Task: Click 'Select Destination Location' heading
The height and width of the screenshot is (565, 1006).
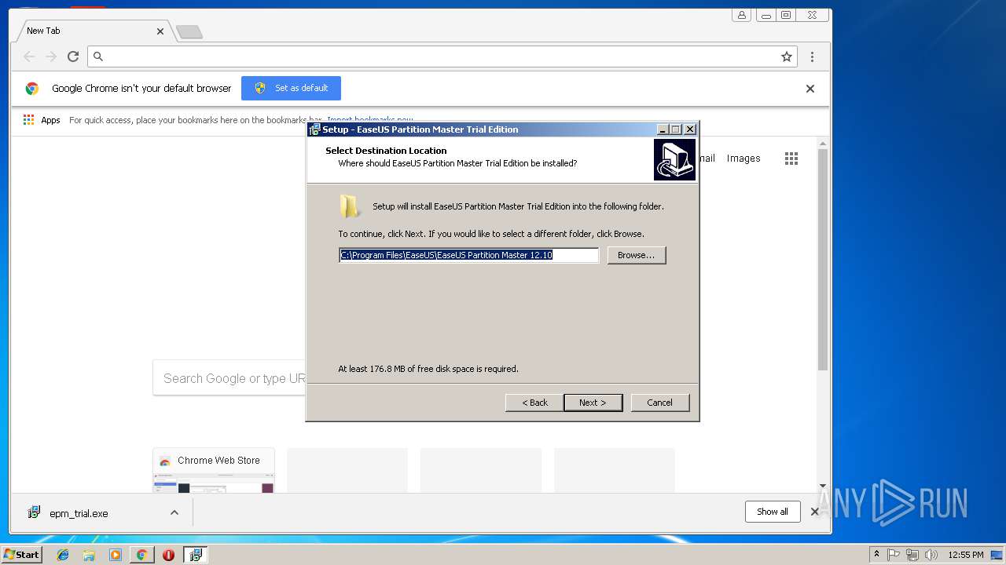Action: click(x=386, y=151)
